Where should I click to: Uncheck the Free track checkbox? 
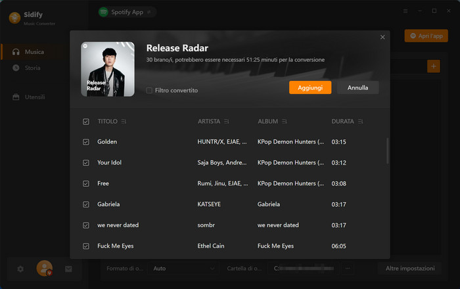coord(86,184)
